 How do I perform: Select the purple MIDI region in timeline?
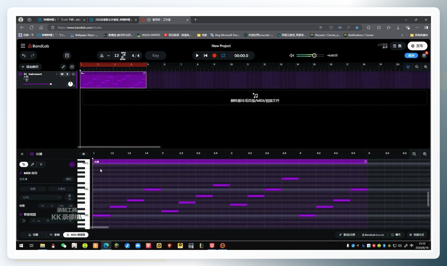[x=113, y=80]
